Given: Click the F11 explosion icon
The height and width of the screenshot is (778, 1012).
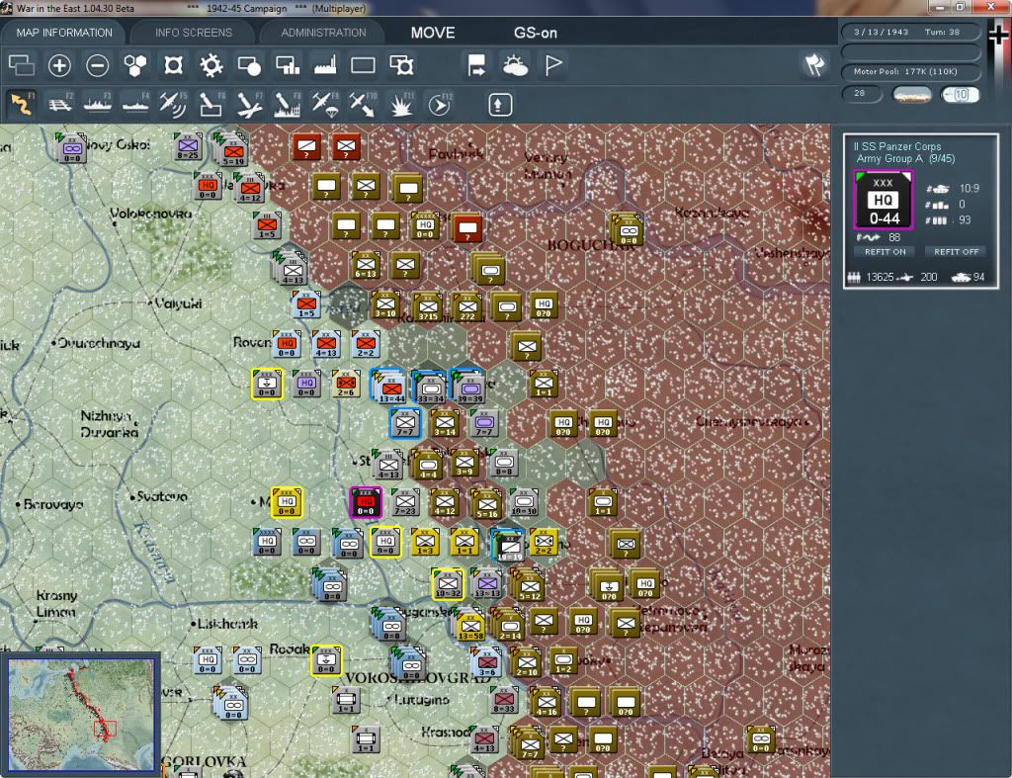Looking at the screenshot, I should pos(401,104).
